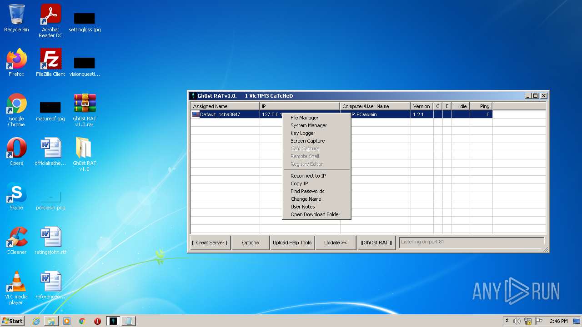Image resolution: width=582 pixels, height=327 pixels.
Task: Click the notepad-style taskbar button
Action: [129, 321]
